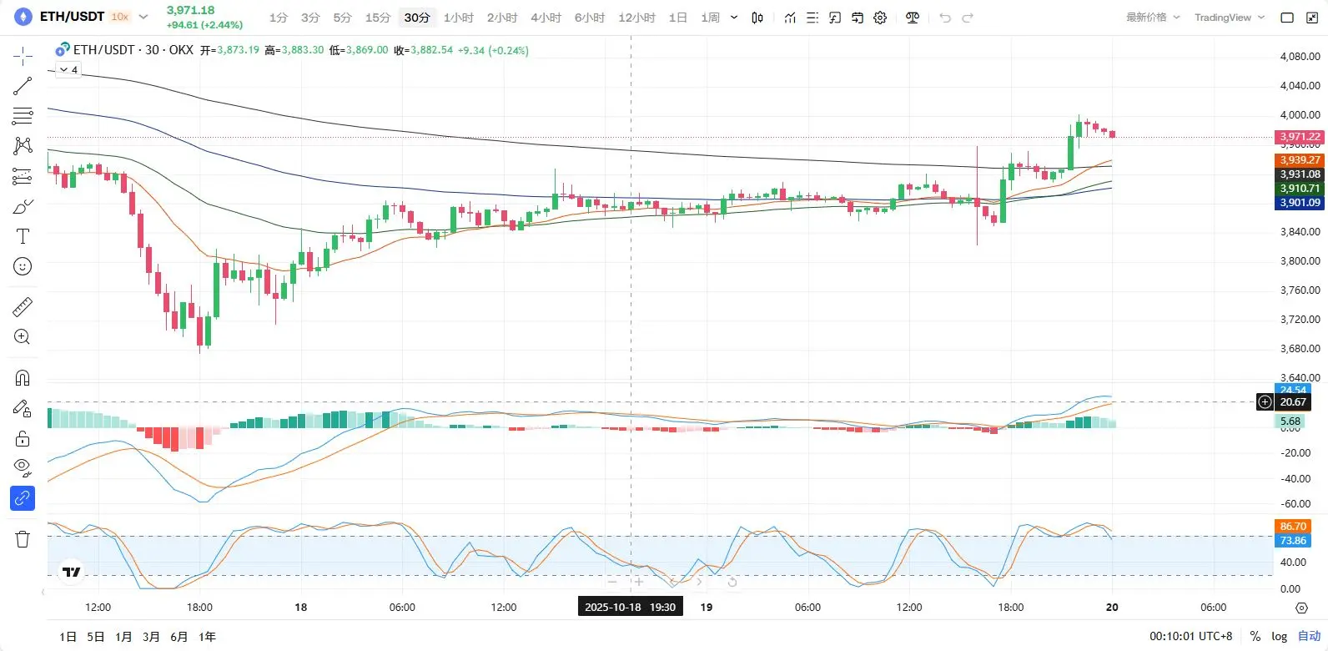
Task: Open the horizontal lines tool group
Action: click(23, 116)
